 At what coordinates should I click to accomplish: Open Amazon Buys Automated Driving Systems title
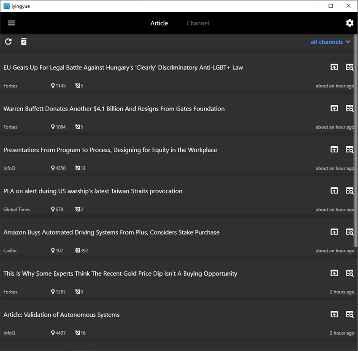pos(111,232)
